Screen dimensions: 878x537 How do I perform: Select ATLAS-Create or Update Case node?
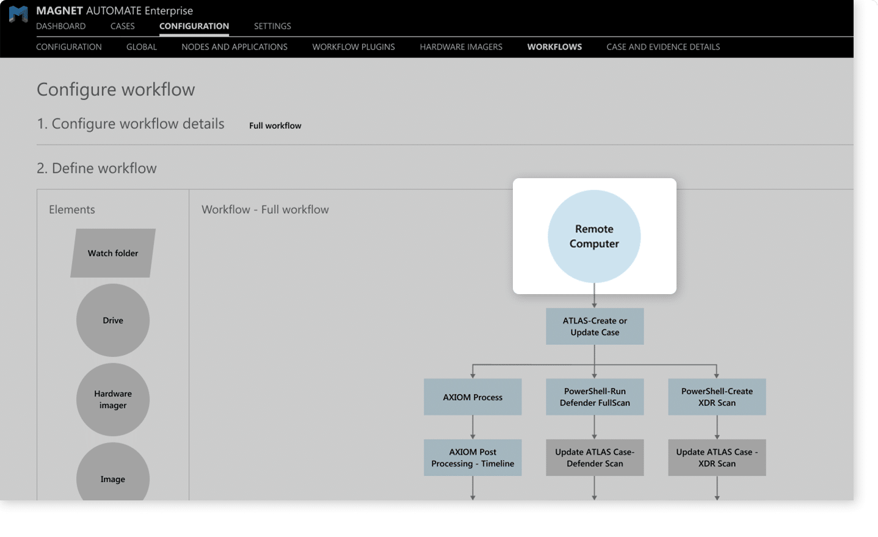595,326
